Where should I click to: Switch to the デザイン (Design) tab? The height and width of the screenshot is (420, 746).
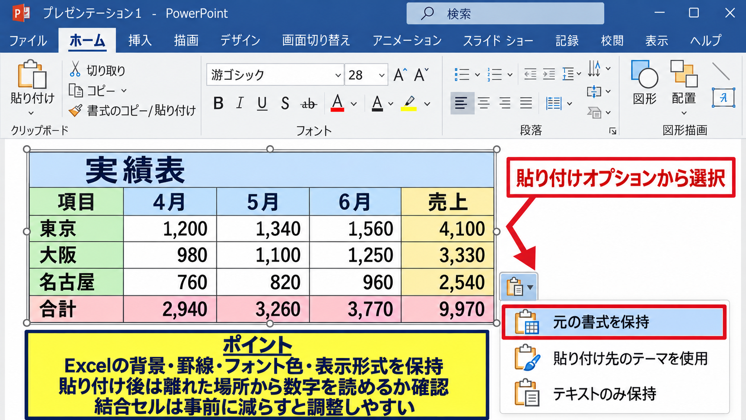point(240,41)
